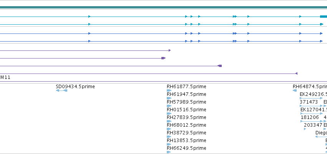Click the M11 label
Viewport: 327px width, 154px height.
click(x=5, y=77)
